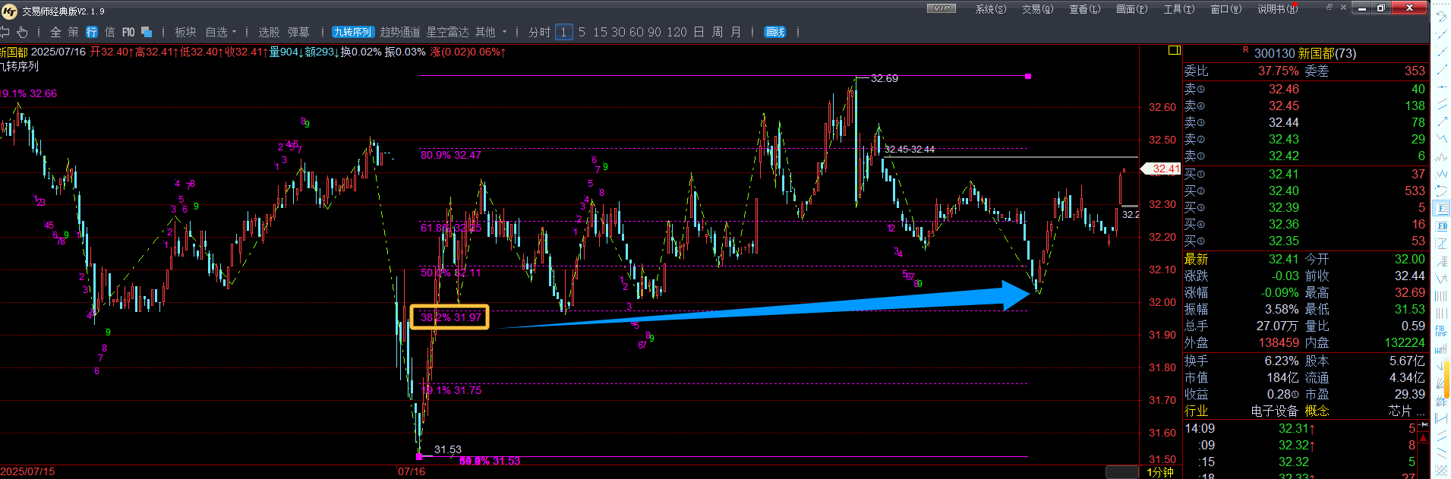Click the 1分钟 period label
The width and height of the screenshot is (1451, 479).
pyautogui.click(x=1160, y=472)
